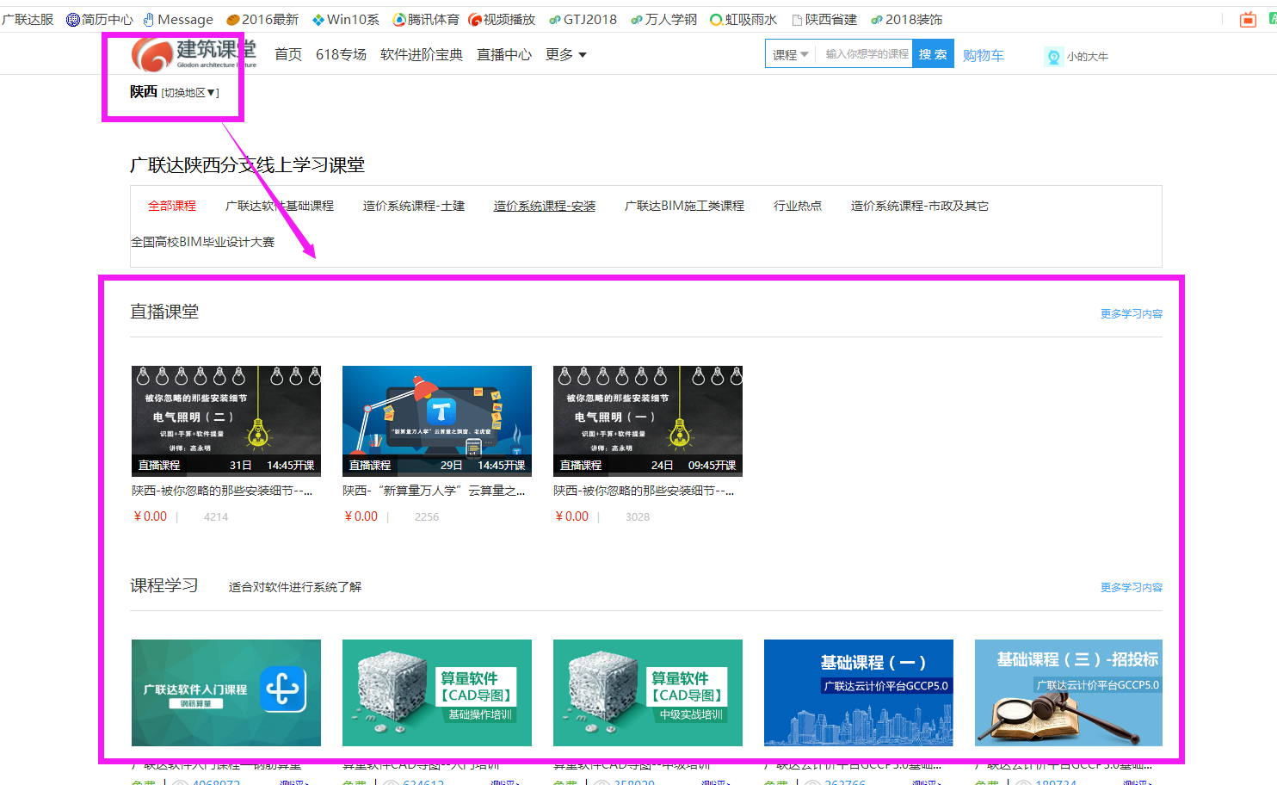Select 广联达BIM施工类课程 category
Screen dimensions: 1277x785
tap(684, 206)
